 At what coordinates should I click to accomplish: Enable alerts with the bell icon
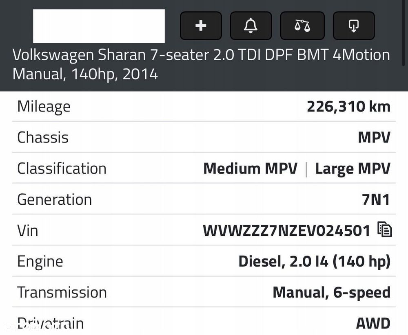251,26
